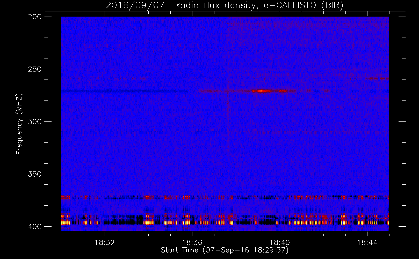
Task: Click the 18:40 time tick label
Action: point(280,243)
